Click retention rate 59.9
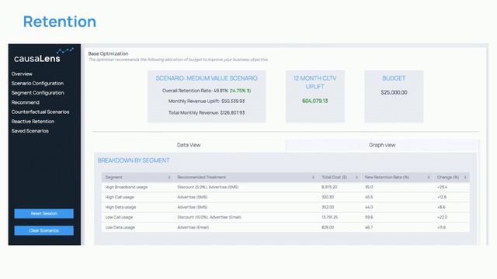 [x=369, y=217]
